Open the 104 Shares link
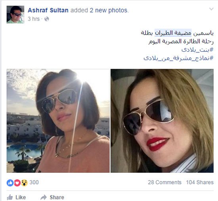The width and height of the screenshot is (218, 201). 200,182
